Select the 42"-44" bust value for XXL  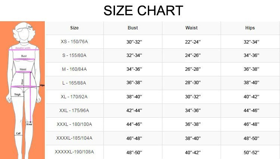pyautogui.click(x=133, y=111)
